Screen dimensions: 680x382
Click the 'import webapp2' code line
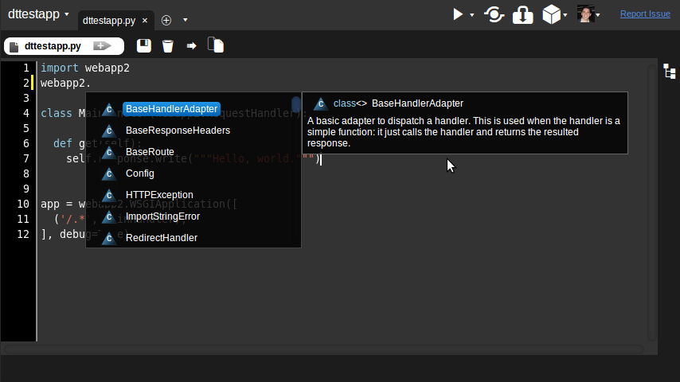coord(85,68)
